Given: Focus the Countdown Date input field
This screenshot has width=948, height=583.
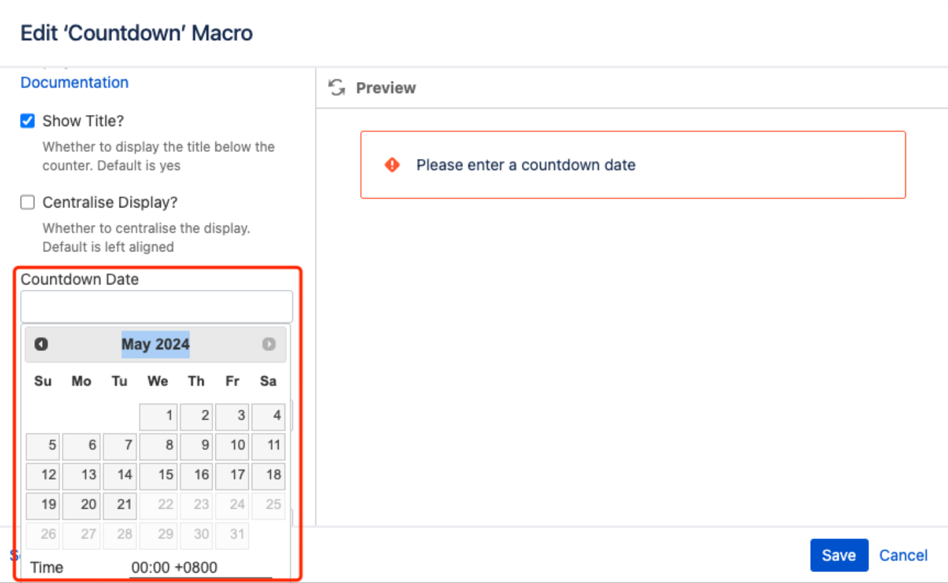Looking at the screenshot, I should pos(156,307).
